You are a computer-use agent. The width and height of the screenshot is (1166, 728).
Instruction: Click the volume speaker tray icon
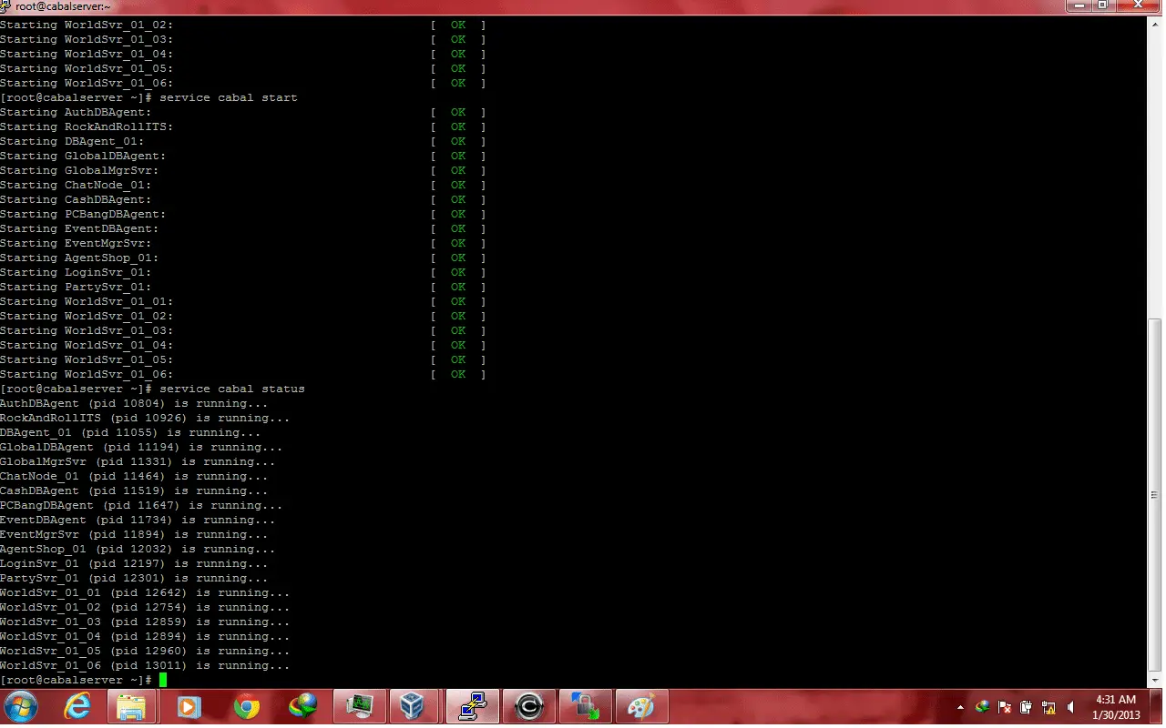point(1070,707)
